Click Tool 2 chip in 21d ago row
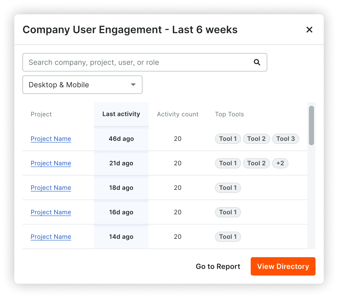The image size is (338, 298). pos(256,163)
